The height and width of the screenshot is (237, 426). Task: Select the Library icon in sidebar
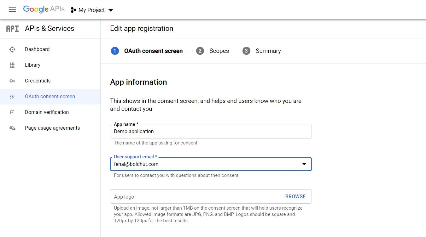click(x=12, y=65)
